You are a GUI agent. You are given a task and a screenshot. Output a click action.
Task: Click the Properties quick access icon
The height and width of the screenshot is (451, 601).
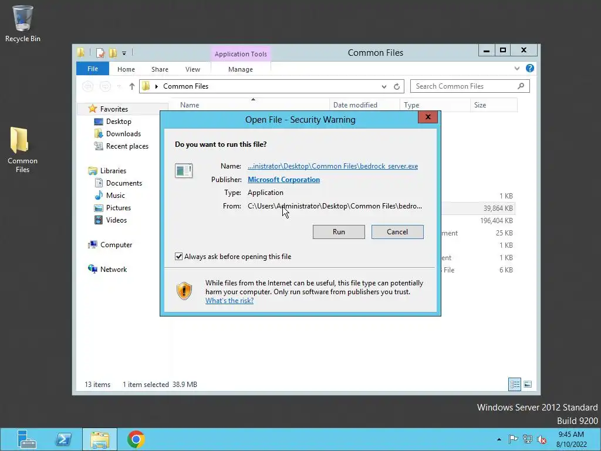[x=100, y=52]
